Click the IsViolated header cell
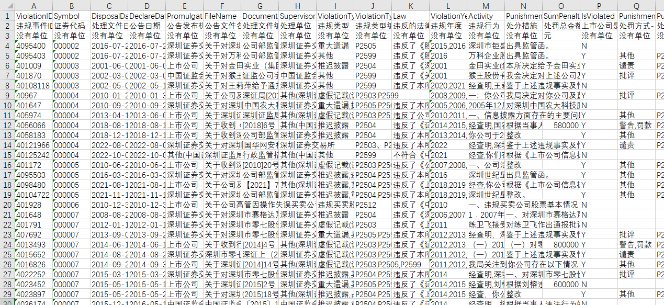The height and width of the screenshot is (305, 664). click(599, 16)
